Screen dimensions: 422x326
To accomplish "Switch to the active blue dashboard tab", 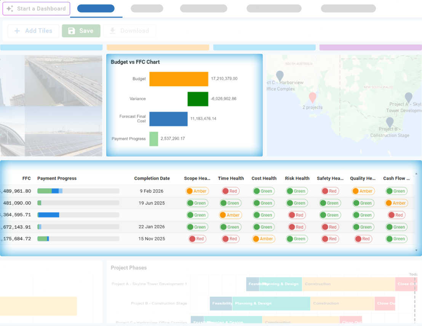I will [96, 8].
